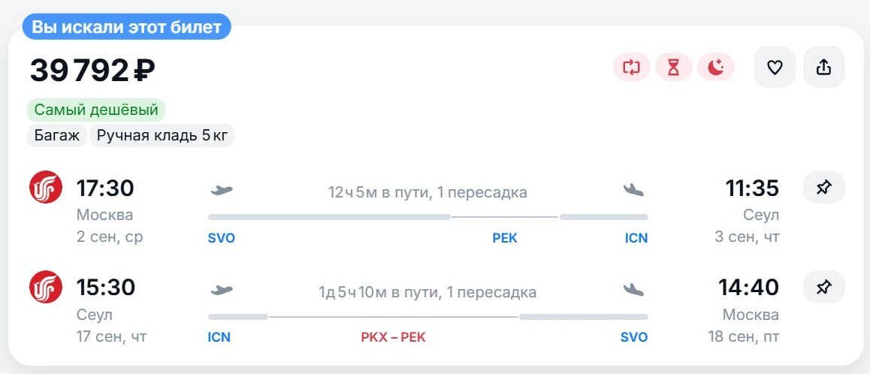The height and width of the screenshot is (374, 870).
Task: Click the Ручная кладь 5 кг tag
Action: tap(162, 136)
